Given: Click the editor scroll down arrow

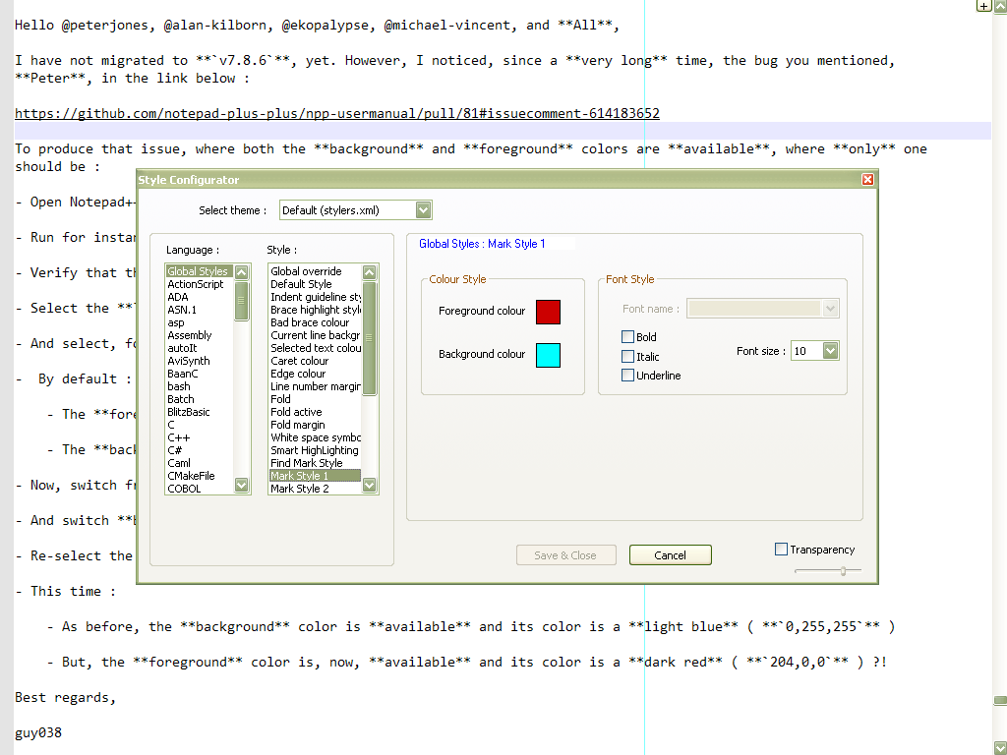Looking at the screenshot, I should 1000,748.
